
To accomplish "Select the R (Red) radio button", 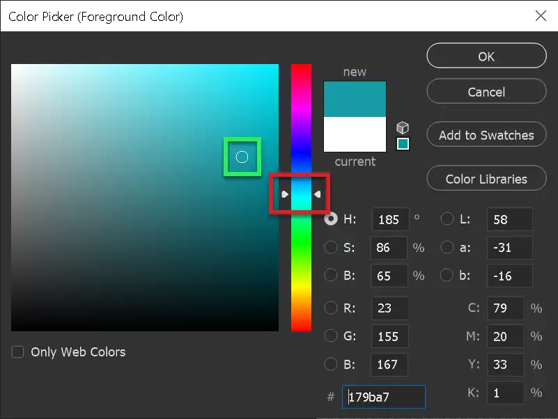I will tap(332, 308).
